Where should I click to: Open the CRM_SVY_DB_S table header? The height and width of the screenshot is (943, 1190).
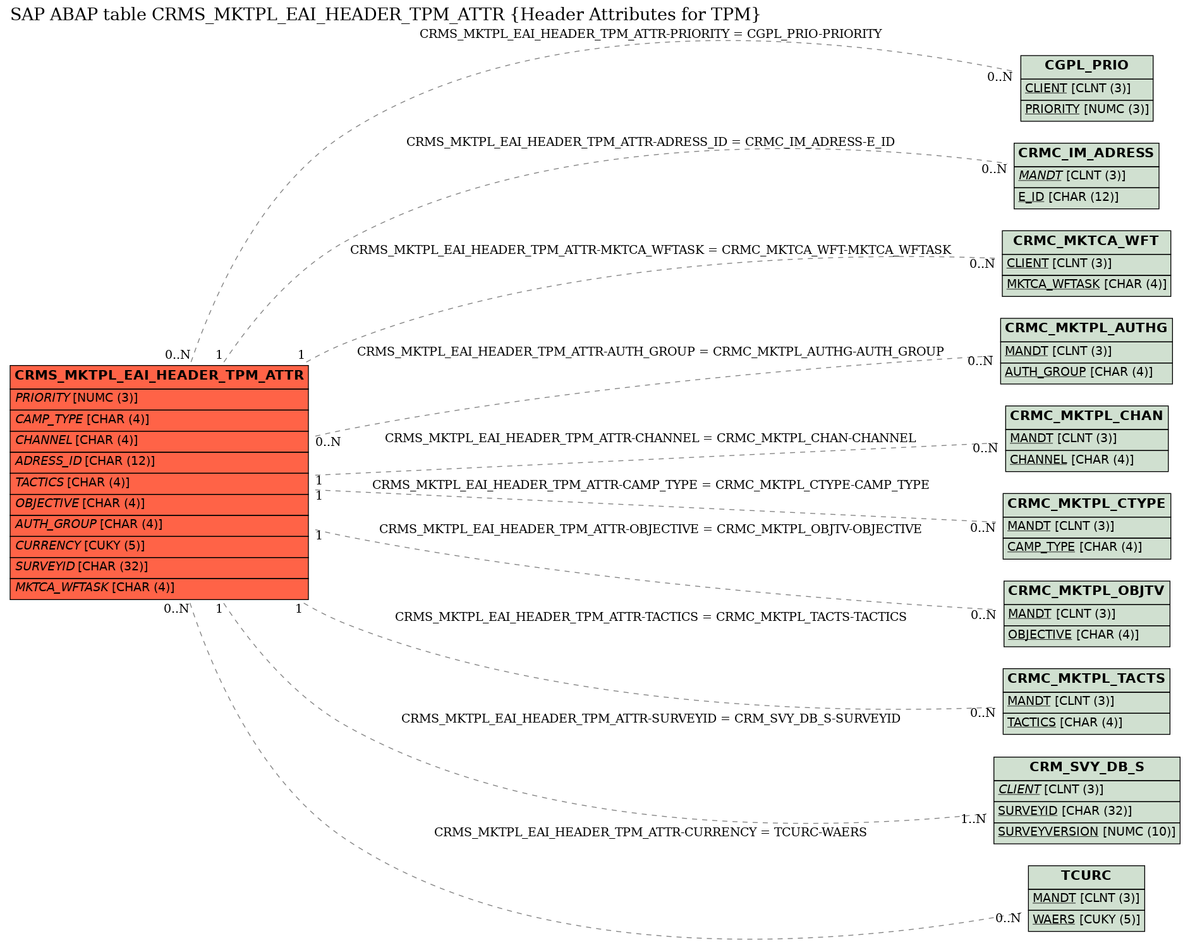point(1086,768)
